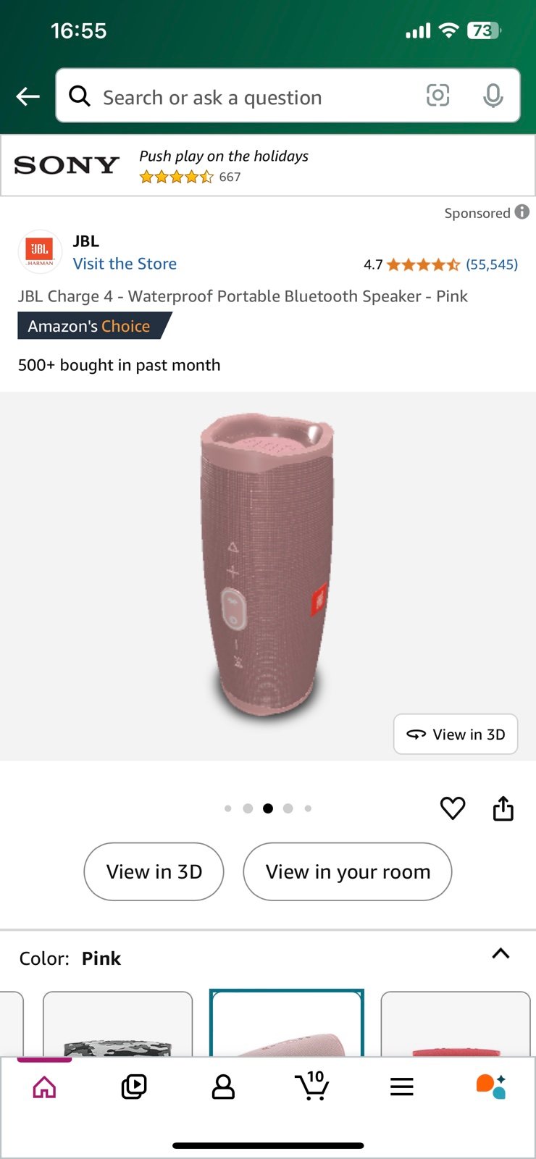Image resolution: width=536 pixels, height=1159 pixels.
Task: Click Visit the Store link
Action: 125,264
